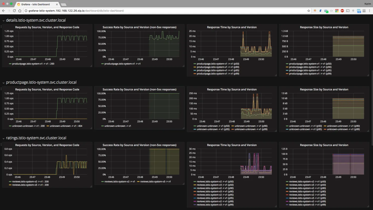The width and height of the screenshot is (373, 210).
Task: Collapse the details.istio-system.svc.cluster.local row chevron
Action: pos(4,21)
